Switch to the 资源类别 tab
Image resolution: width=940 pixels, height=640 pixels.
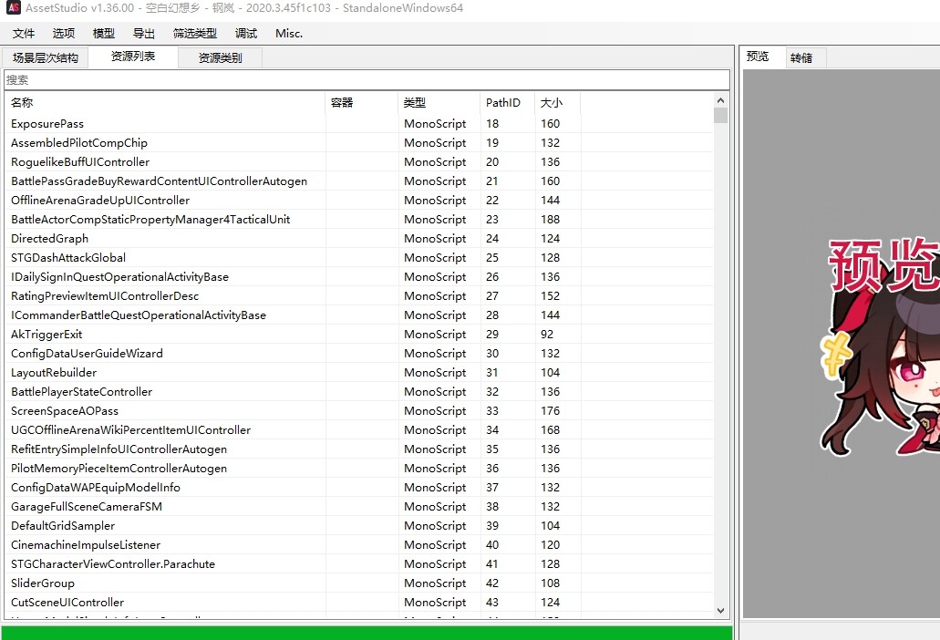click(220, 58)
